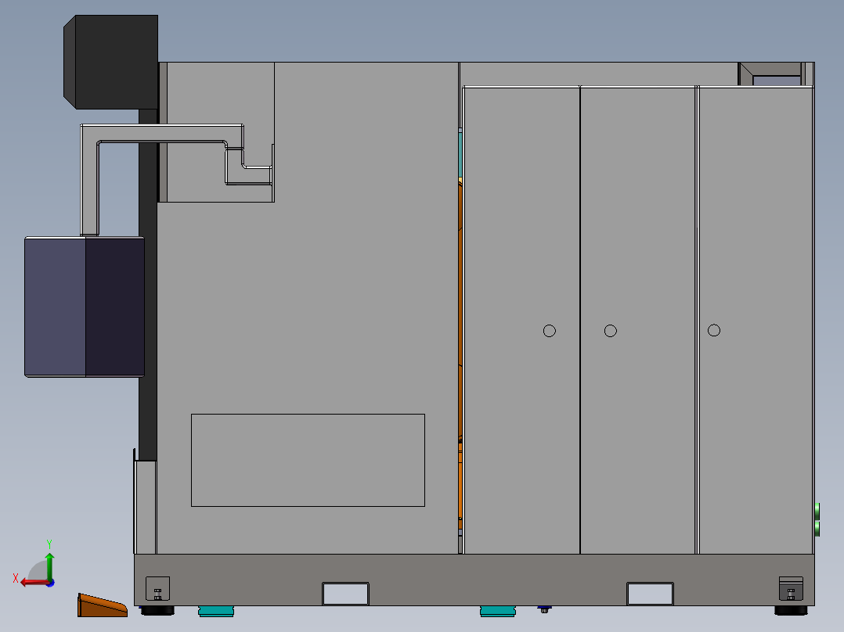This screenshot has height=632, width=844.
Task: Click the red X axis arrow of the triad
Action: point(34,583)
